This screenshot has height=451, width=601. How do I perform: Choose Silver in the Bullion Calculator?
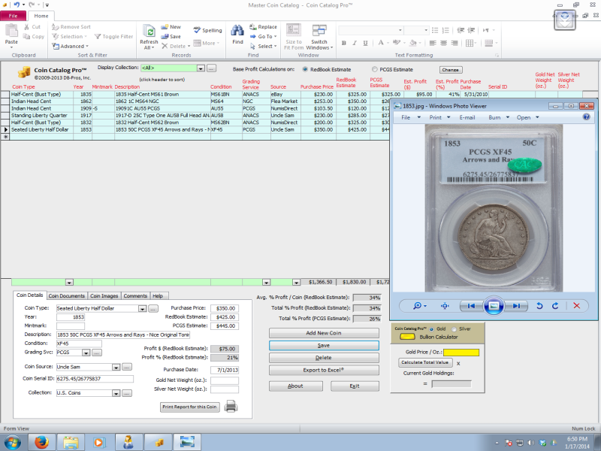452,328
